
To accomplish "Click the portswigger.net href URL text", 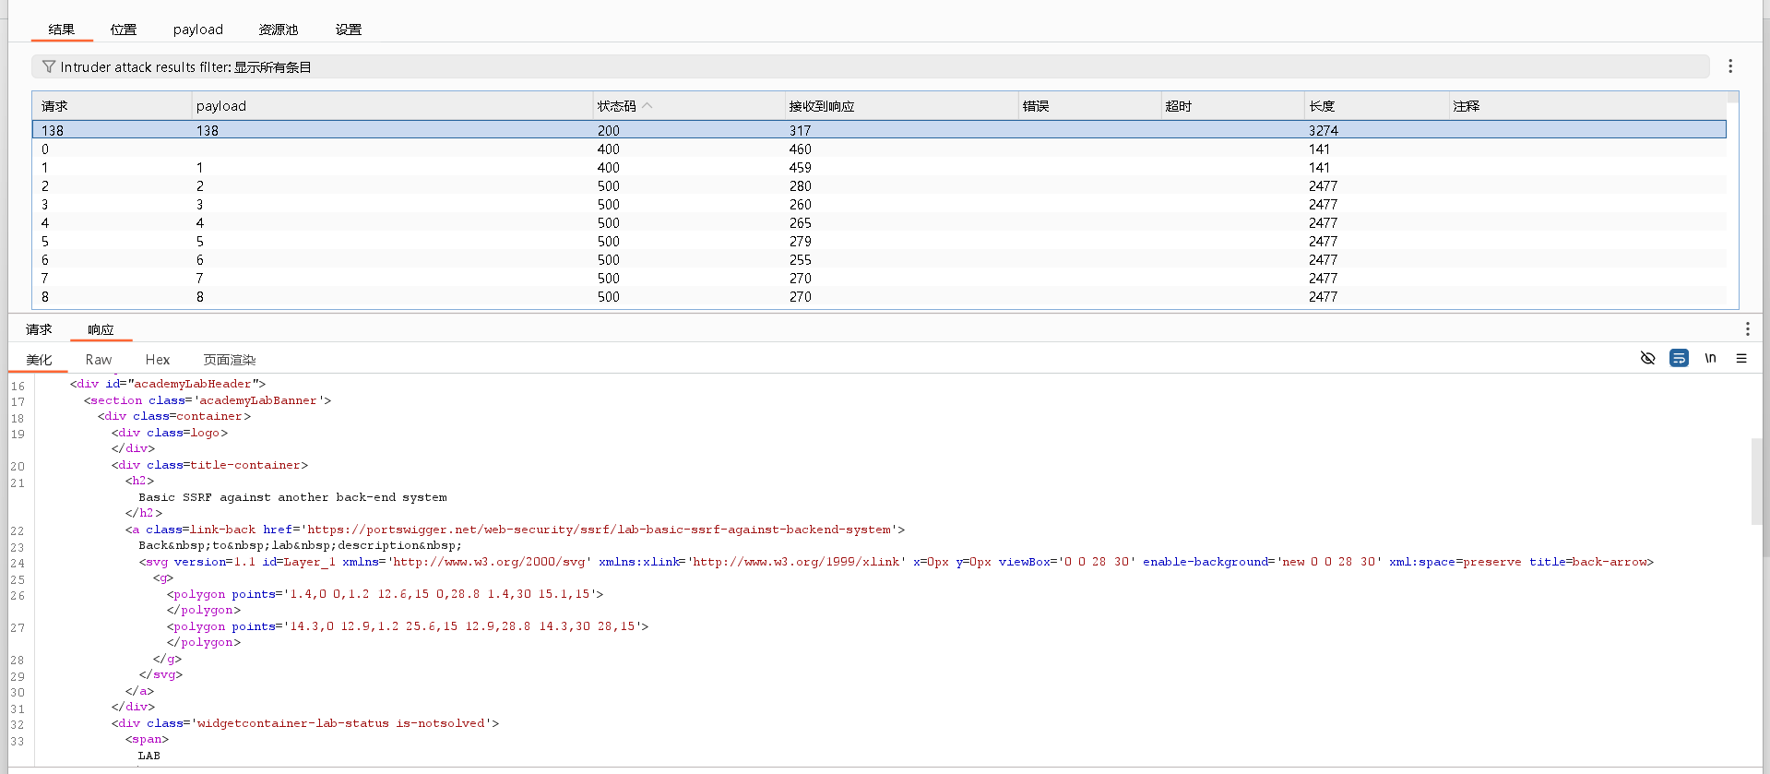I will (x=600, y=530).
